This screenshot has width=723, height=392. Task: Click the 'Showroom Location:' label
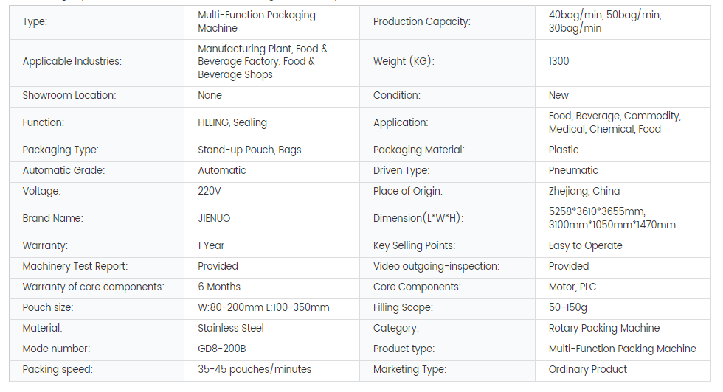tap(69, 95)
